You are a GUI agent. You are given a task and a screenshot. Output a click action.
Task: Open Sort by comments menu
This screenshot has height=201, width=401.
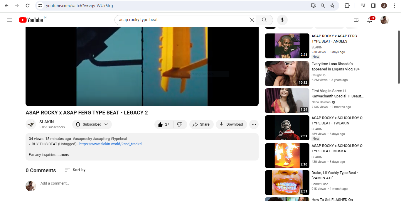[75, 170]
